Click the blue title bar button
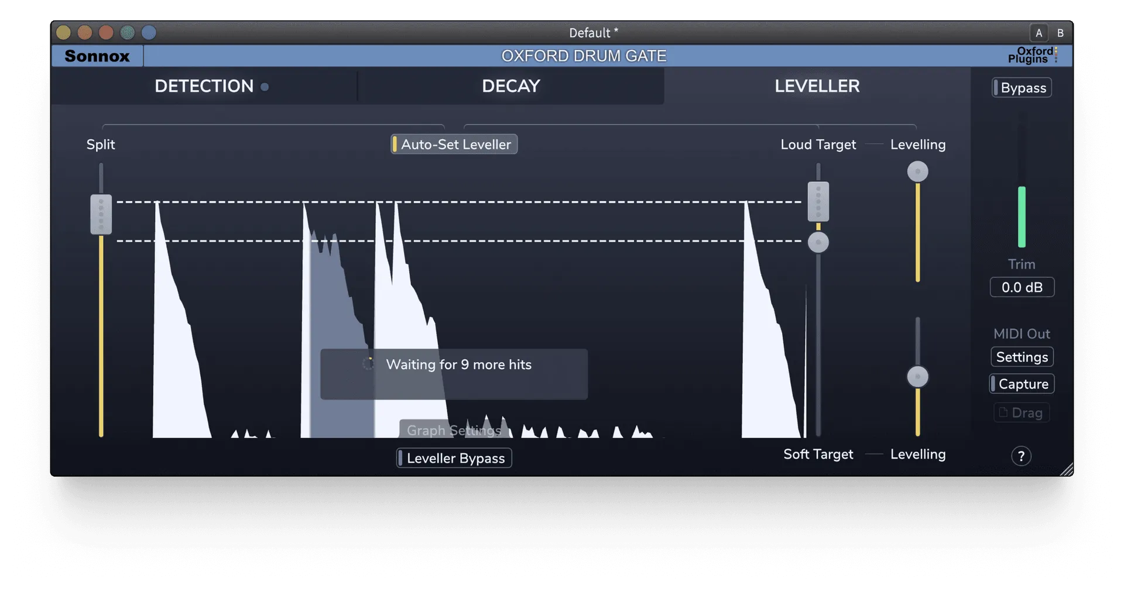The image size is (1124, 592). pos(149,33)
